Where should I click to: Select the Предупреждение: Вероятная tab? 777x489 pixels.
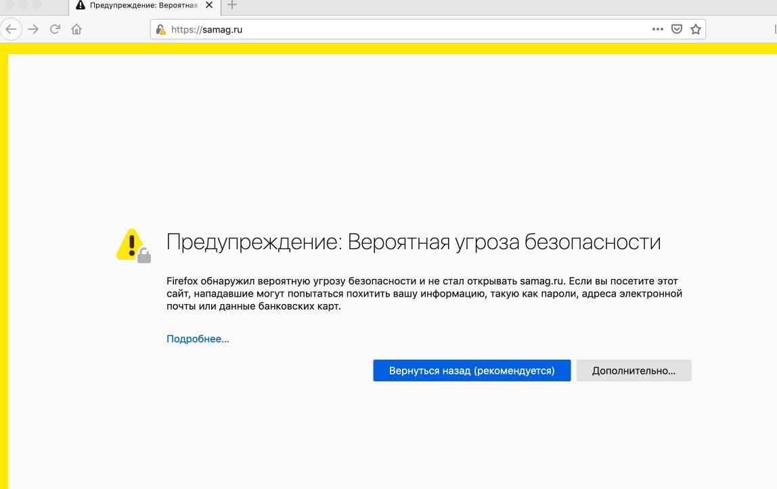[145, 7]
